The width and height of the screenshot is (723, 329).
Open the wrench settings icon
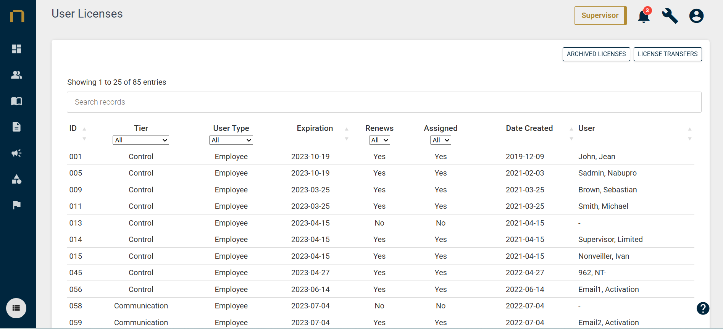670,16
